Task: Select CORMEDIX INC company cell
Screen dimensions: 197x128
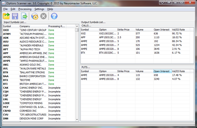Action: click(x=33, y=111)
